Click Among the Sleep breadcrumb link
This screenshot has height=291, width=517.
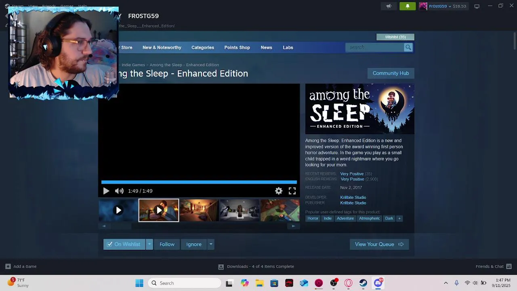pyautogui.click(x=184, y=65)
